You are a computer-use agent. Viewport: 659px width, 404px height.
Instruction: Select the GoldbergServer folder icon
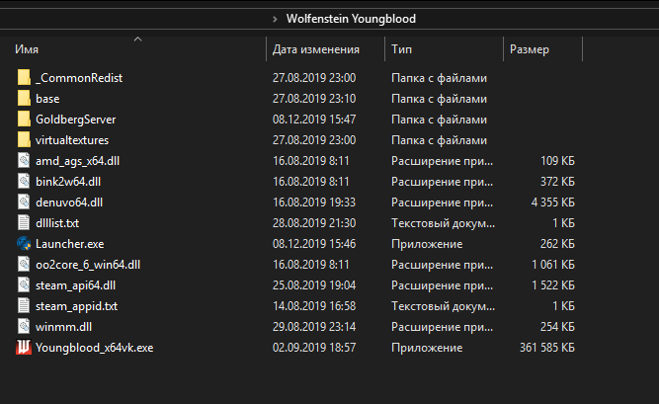[24, 119]
